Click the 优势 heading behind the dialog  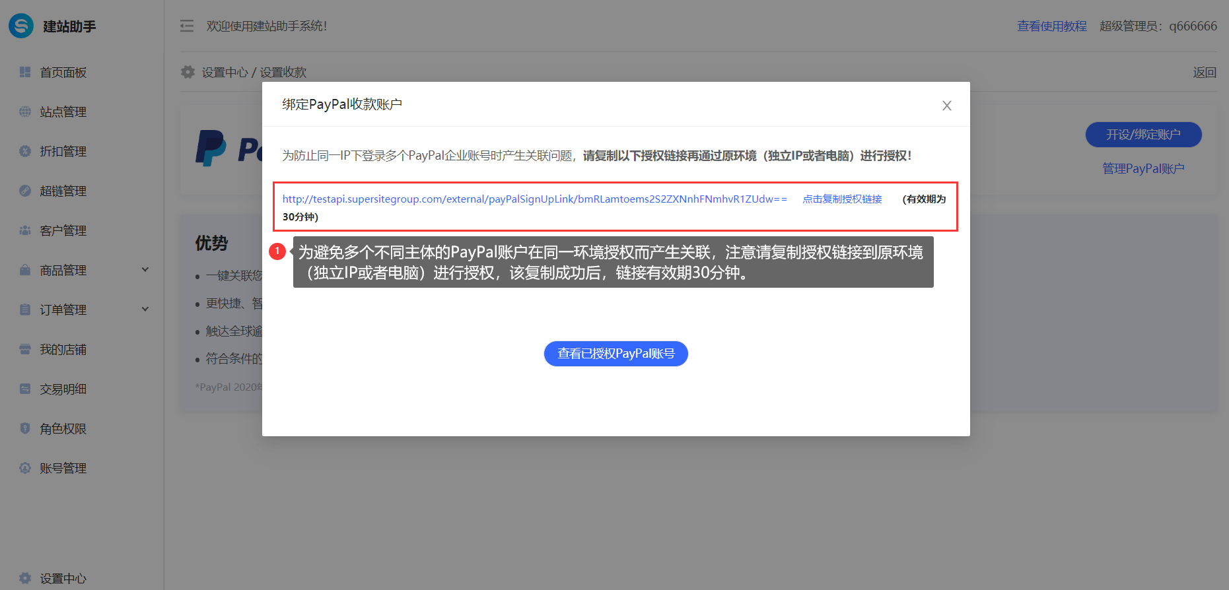(x=211, y=243)
